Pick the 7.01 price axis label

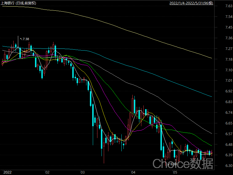tap(229, 81)
